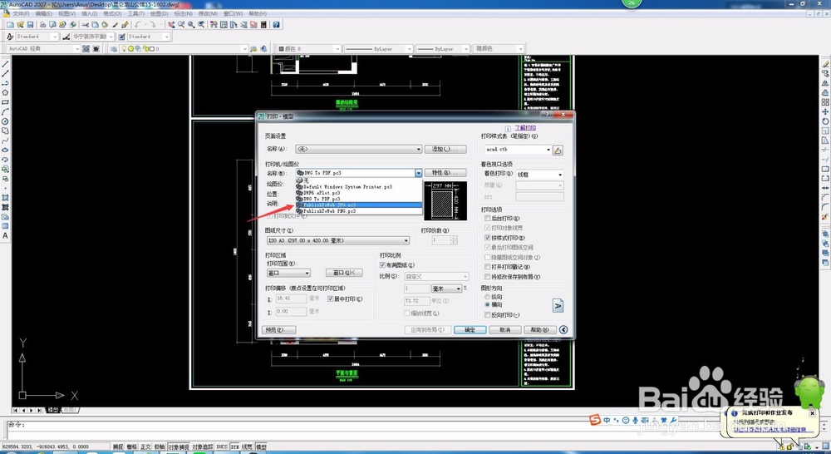The height and width of the screenshot is (454, 831).
Task: Collapse the printer name dropdown arrow
Action: coord(418,174)
